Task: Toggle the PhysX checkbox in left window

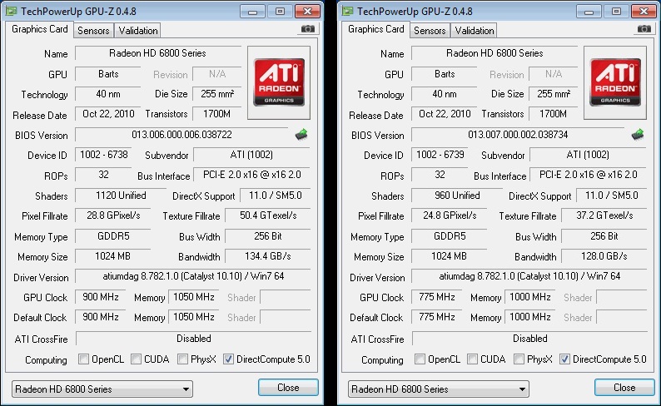Action: pyautogui.click(x=182, y=359)
